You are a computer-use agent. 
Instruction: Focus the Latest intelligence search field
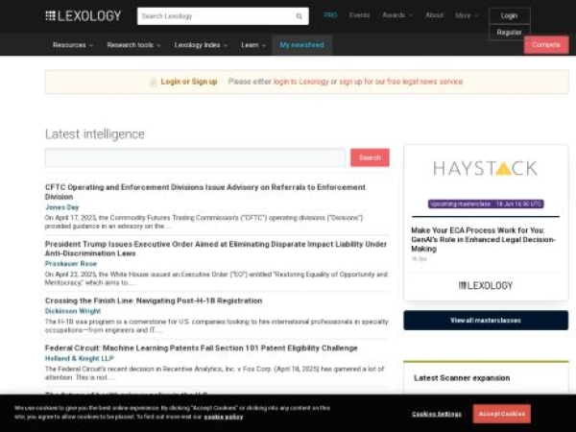point(195,157)
